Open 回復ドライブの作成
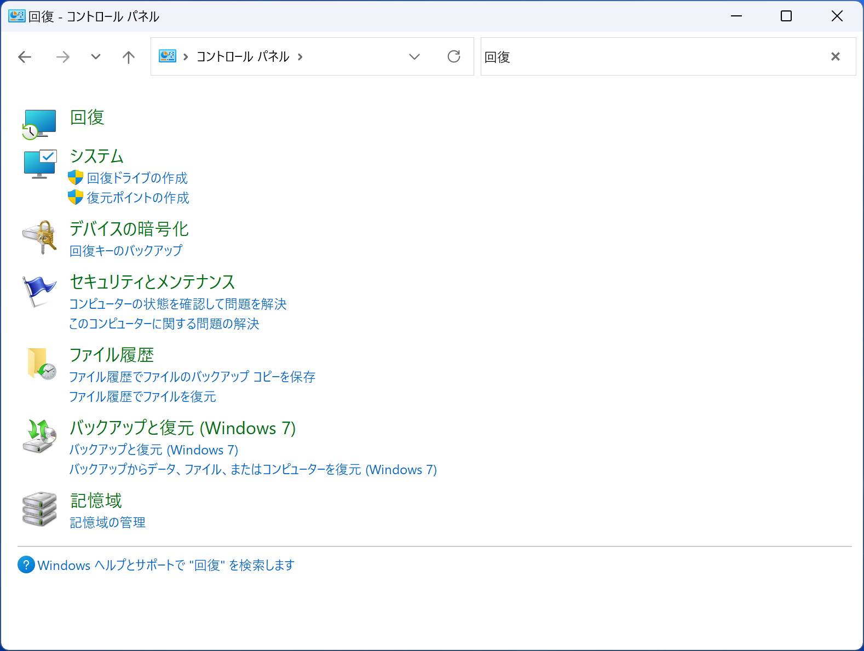The image size is (864, 651). pos(137,178)
